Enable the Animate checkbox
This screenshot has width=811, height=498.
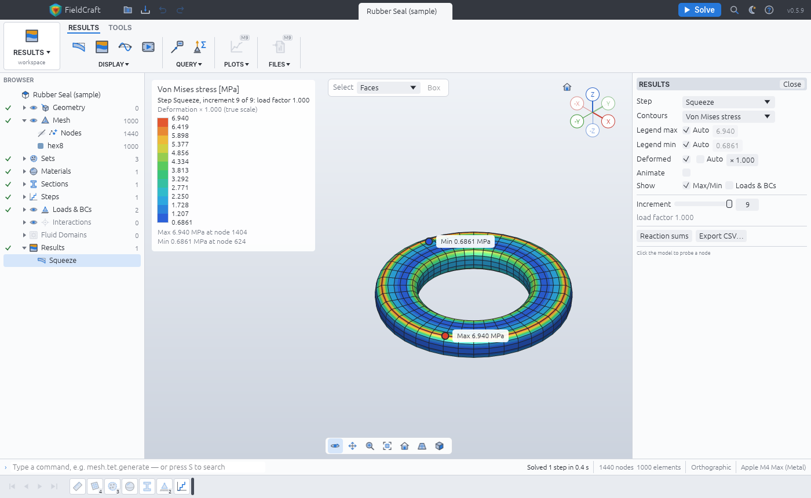pyautogui.click(x=686, y=173)
